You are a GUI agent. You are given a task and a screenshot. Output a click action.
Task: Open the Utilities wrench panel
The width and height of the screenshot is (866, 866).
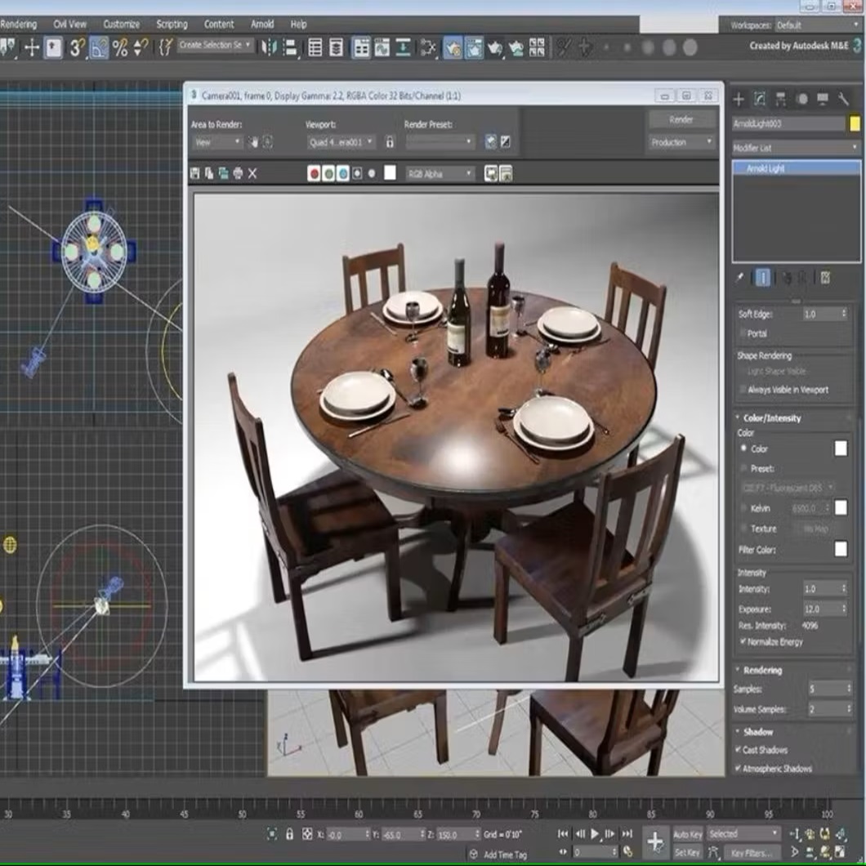[843, 100]
